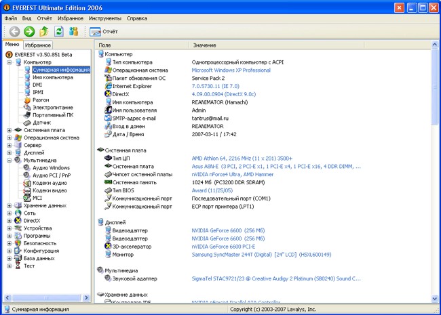Screen dimensions: 441x315
Task: Open the DirectX 9.0c version link
Action: click(x=224, y=94)
